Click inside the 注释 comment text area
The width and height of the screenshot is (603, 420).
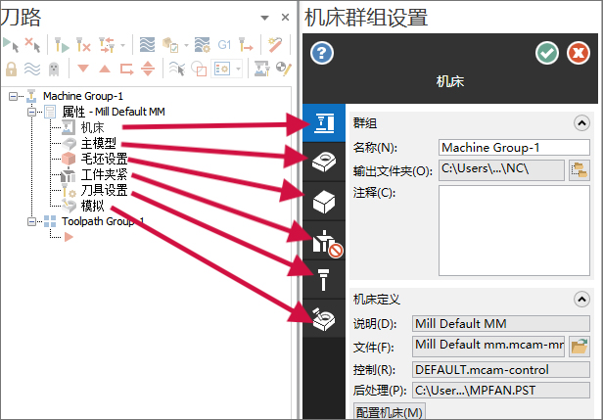(514, 230)
